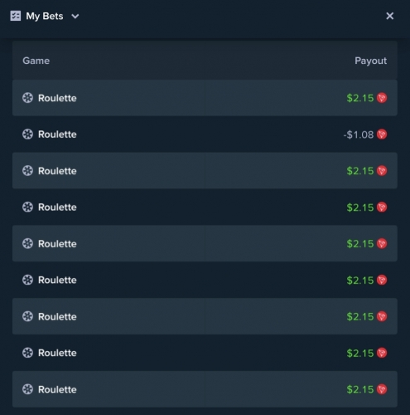Click TRON coin icon in third bet row
The width and height of the screenshot is (410, 415).
click(x=382, y=171)
